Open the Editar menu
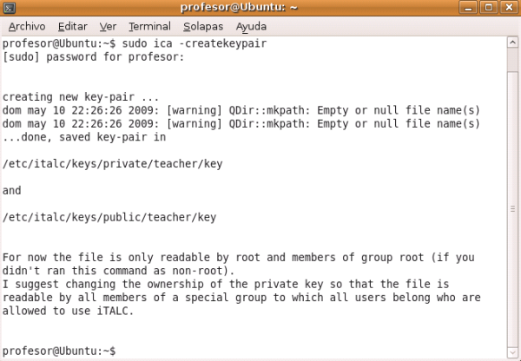This screenshot has width=521, height=361. click(74, 26)
